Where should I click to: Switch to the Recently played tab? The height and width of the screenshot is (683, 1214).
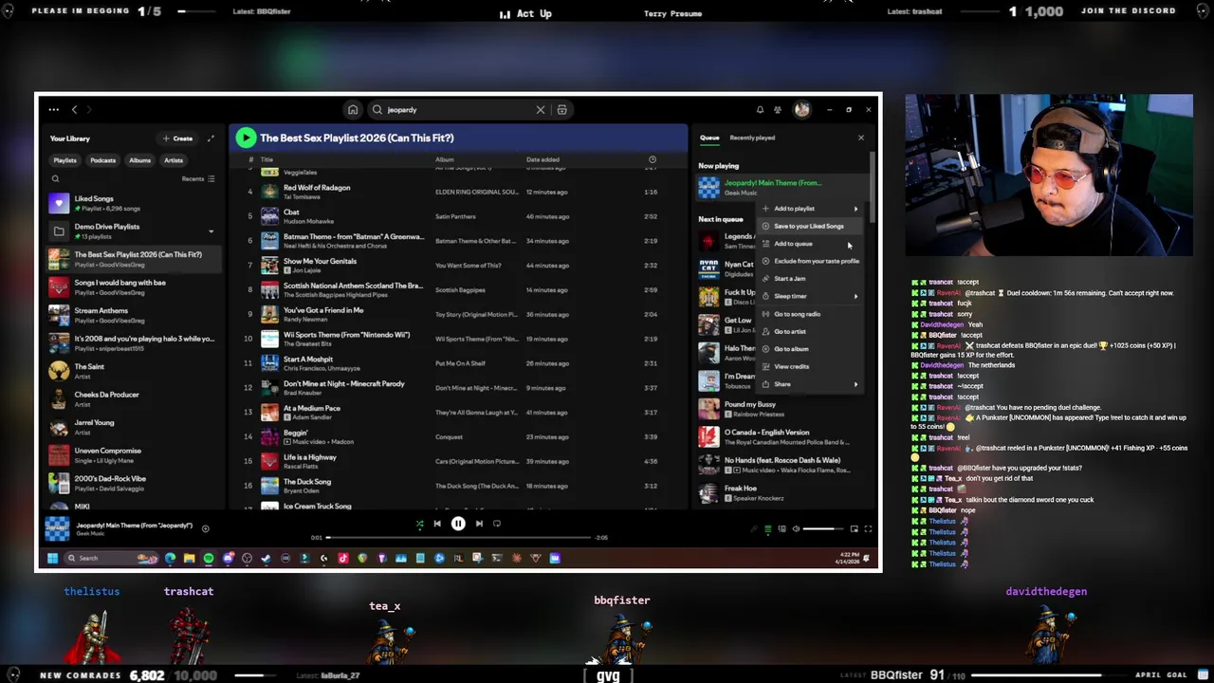click(x=752, y=138)
